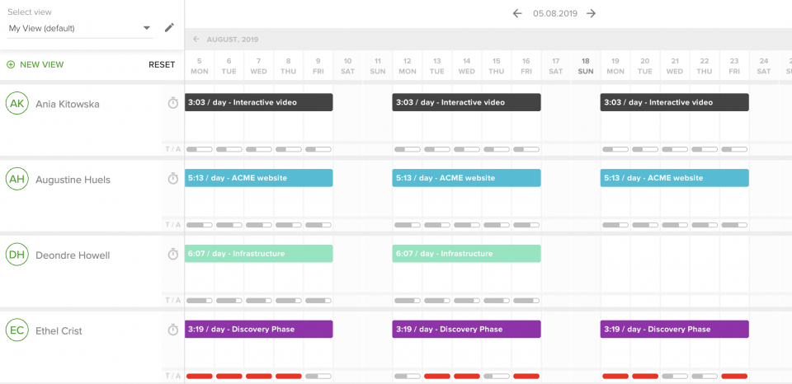Image resolution: width=792 pixels, height=384 pixels.
Task: Click the AUGUST, 2019 month label
Action: pyautogui.click(x=233, y=40)
